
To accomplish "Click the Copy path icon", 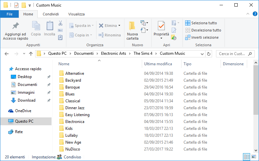I will coord(60,30).
